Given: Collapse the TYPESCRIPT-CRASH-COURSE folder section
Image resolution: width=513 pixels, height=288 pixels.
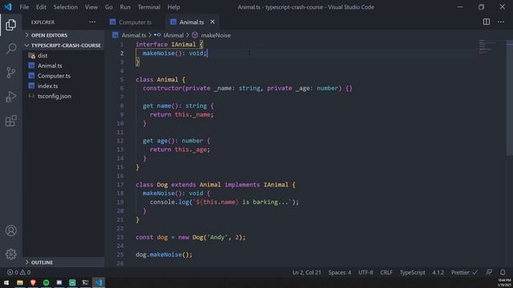Looking at the screenshot, I should coord(64,46).
